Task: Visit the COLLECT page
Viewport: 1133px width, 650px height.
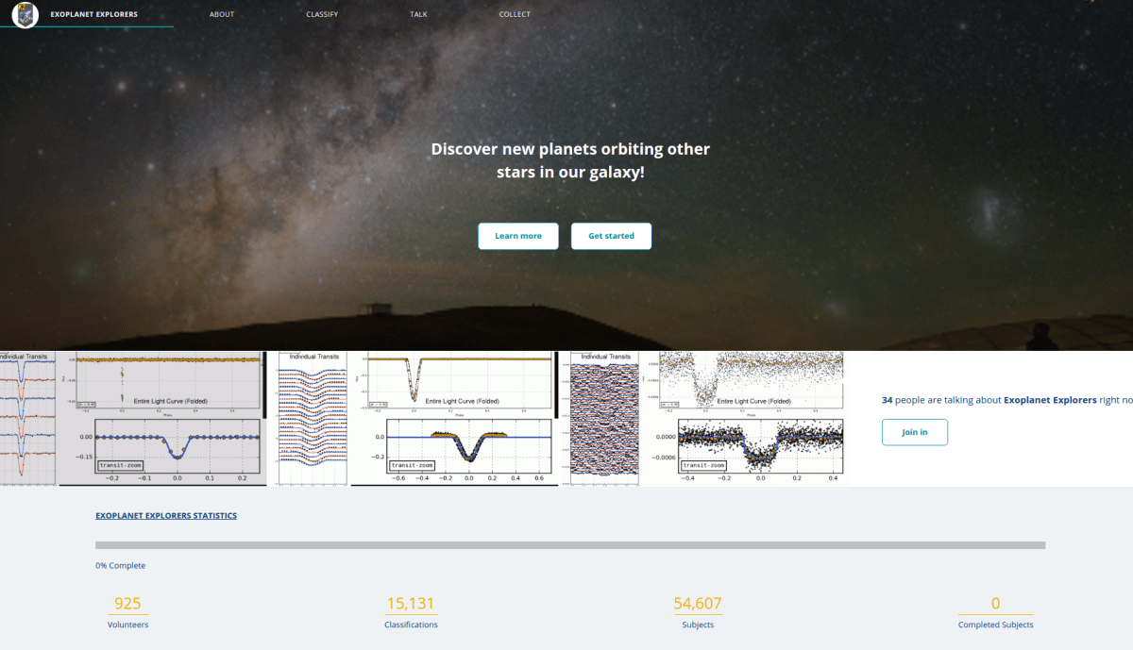Action: click(x=514, y=14)
